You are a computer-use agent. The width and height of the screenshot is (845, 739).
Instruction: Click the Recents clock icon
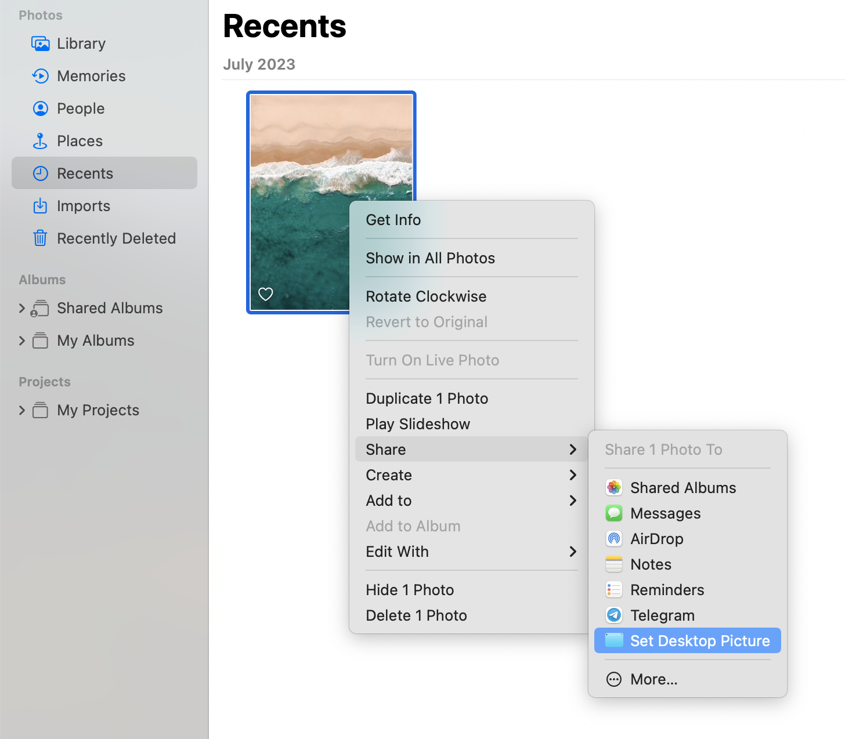[x=40, y=173]
